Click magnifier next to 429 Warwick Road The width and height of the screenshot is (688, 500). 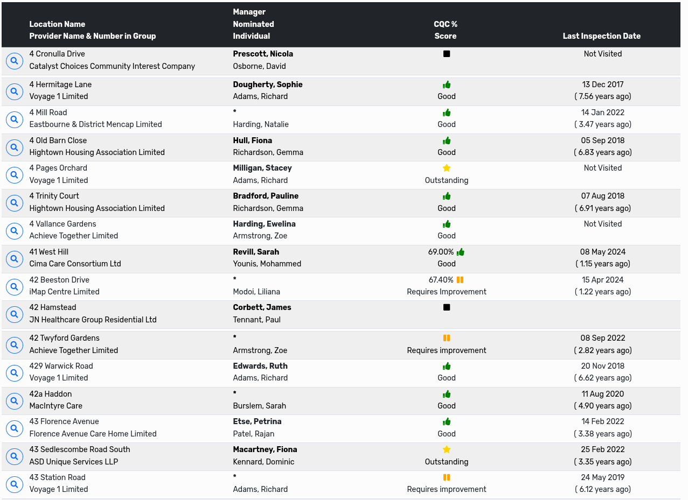coord(15,372)
